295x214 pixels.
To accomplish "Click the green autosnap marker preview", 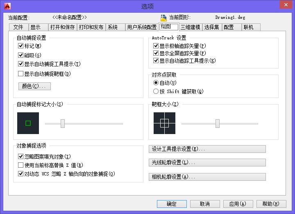I will (28, 123).
